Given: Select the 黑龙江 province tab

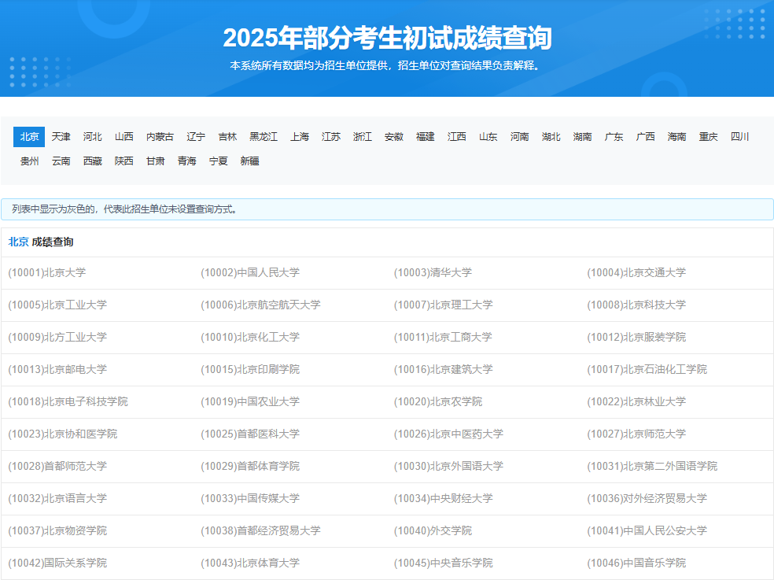Looking at the screenshot, I should coord(264,137).
